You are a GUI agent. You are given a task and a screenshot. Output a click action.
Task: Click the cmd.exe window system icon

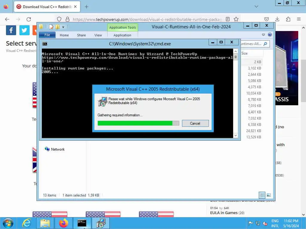pos(45,44)
